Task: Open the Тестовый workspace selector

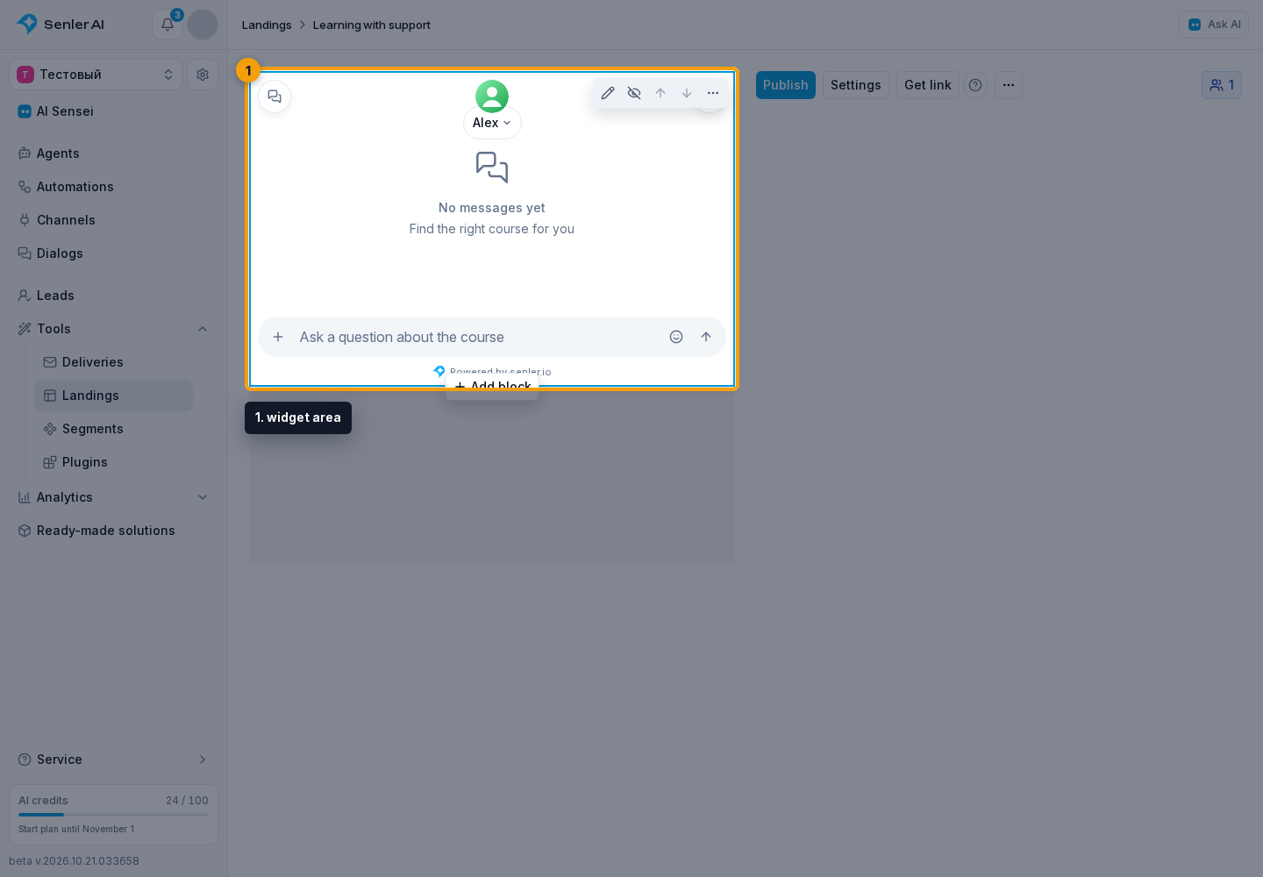Action: (96, 75)
